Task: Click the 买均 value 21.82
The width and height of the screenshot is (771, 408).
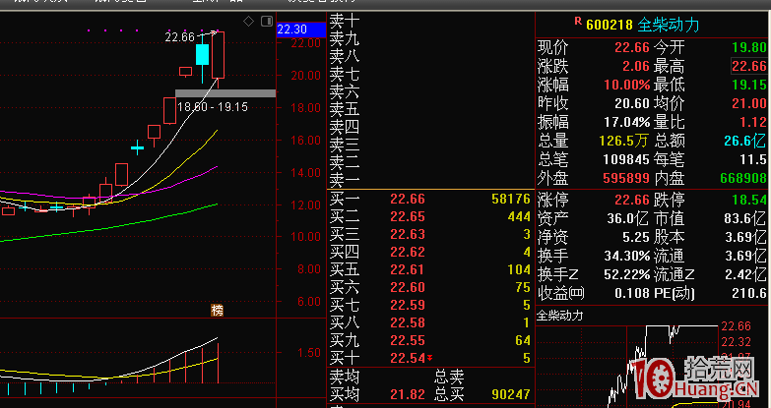Action: pos(408,394)
